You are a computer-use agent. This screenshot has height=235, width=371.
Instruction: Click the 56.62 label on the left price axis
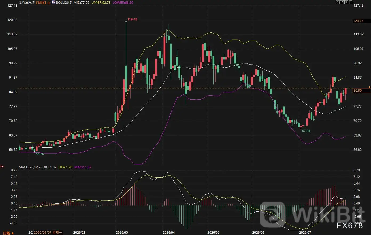coord(13,149)
